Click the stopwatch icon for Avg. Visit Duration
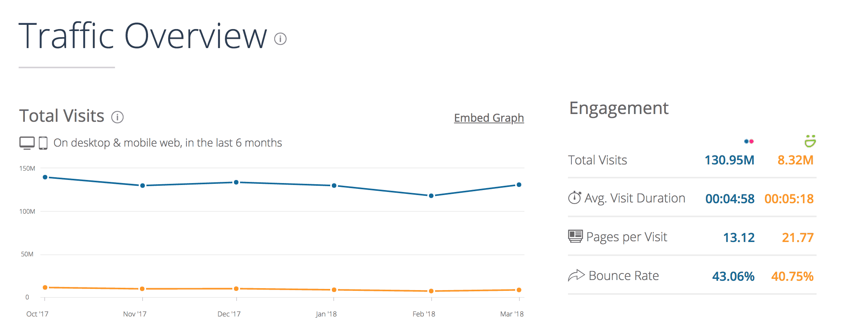The image size is (843, 325). pyautogui.click(x=575, y=197)
